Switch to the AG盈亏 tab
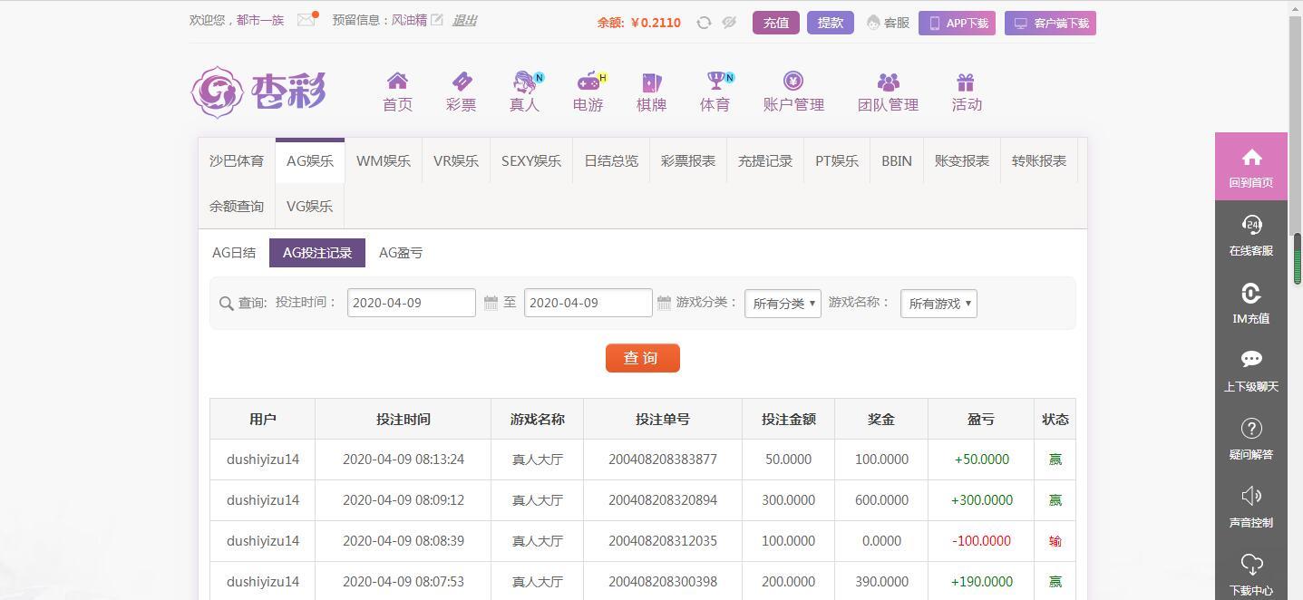Screen dimensions: 1303x600 [x=400, y=252]
